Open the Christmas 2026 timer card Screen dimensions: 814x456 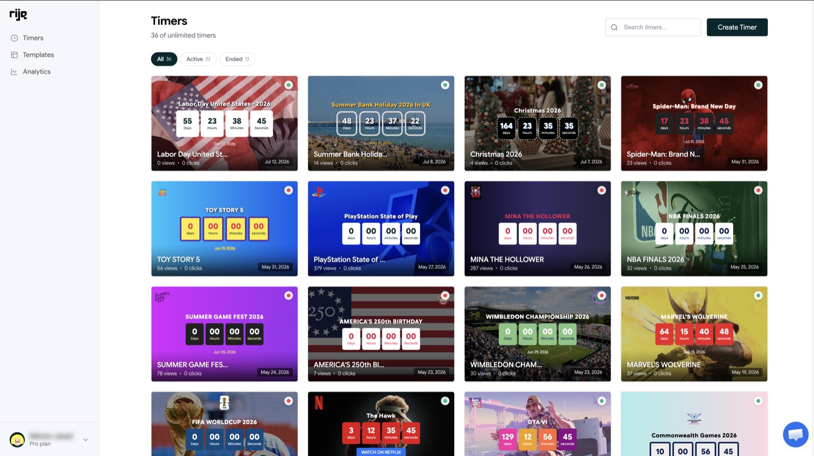click(x=537, y=123)
